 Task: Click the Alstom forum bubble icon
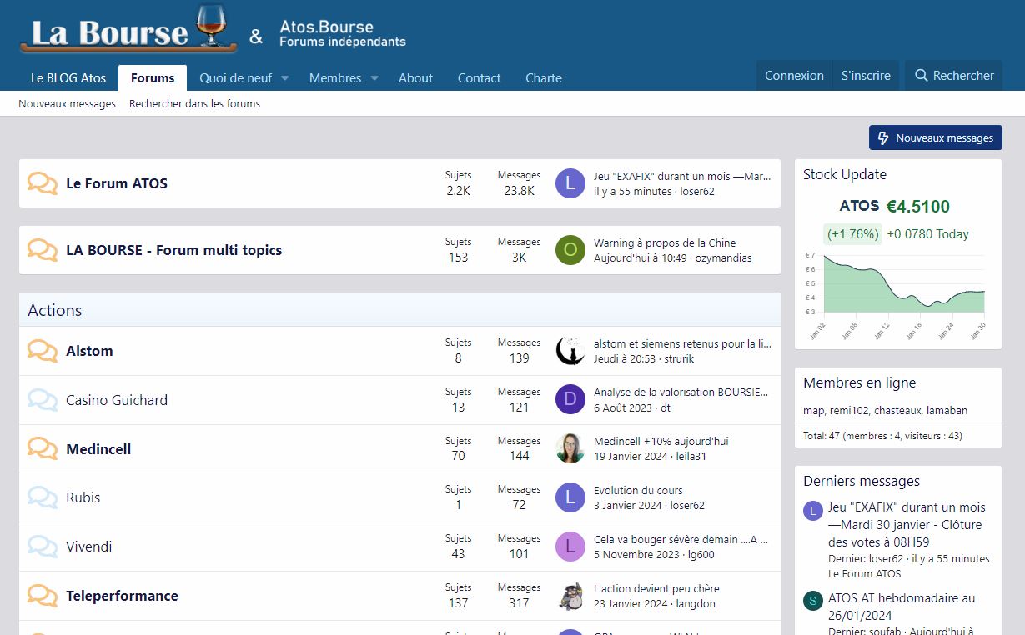(x=43, y=351)
